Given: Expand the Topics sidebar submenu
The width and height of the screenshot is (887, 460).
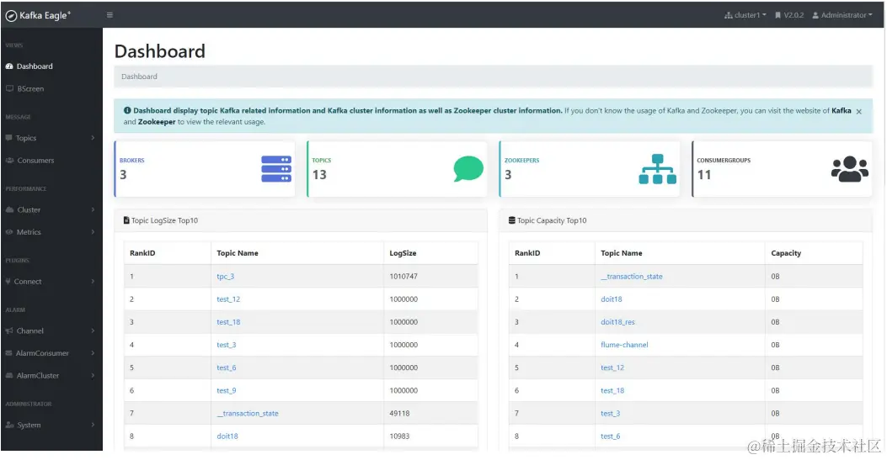Looking at the screenshot, I should point(51,138).
